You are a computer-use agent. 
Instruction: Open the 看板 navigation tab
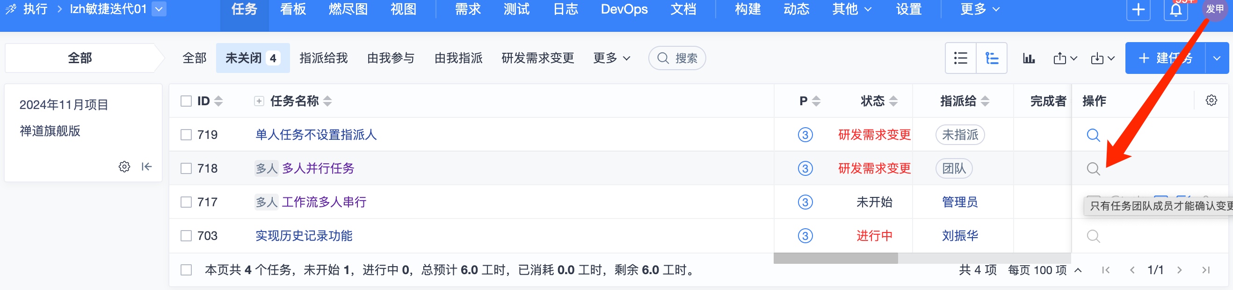tap(293, 9)
